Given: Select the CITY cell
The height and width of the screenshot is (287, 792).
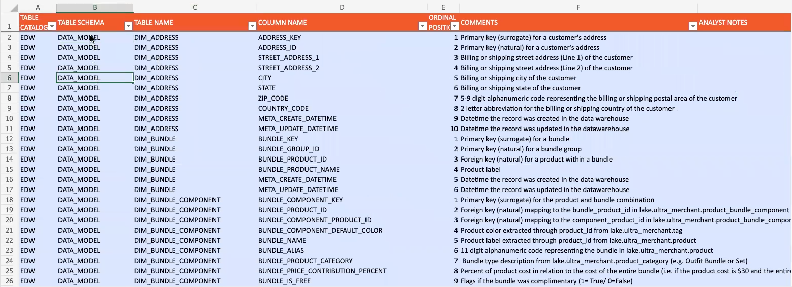Looking at the screenshot, I should [x=342, y=78].
